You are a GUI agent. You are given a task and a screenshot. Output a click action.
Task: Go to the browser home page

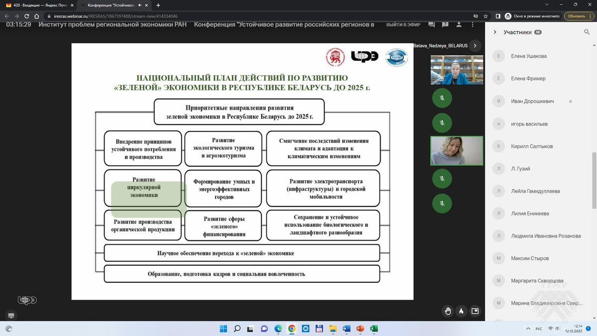(x=37, y=16)
